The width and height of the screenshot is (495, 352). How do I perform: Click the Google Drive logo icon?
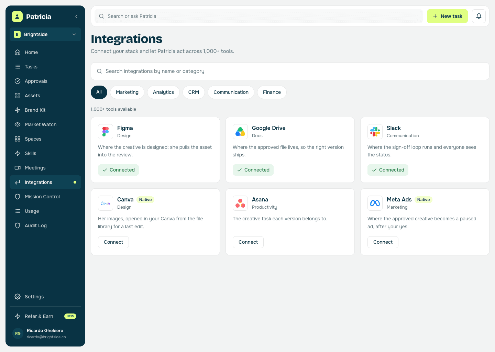[240, 132]
